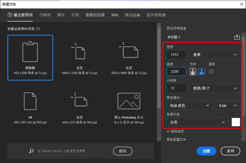Open the 8 bit depth dropdown

(227, 106)
